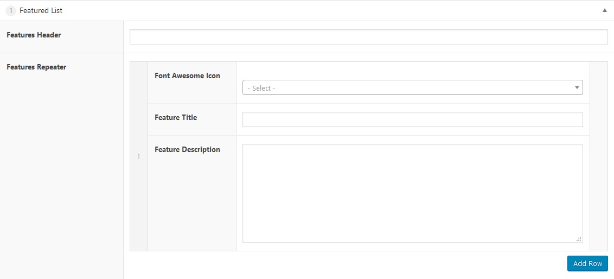Click the dropdown arrow of icon select
This screenshot has height=279, width=614.
click(x=577, y=87)
